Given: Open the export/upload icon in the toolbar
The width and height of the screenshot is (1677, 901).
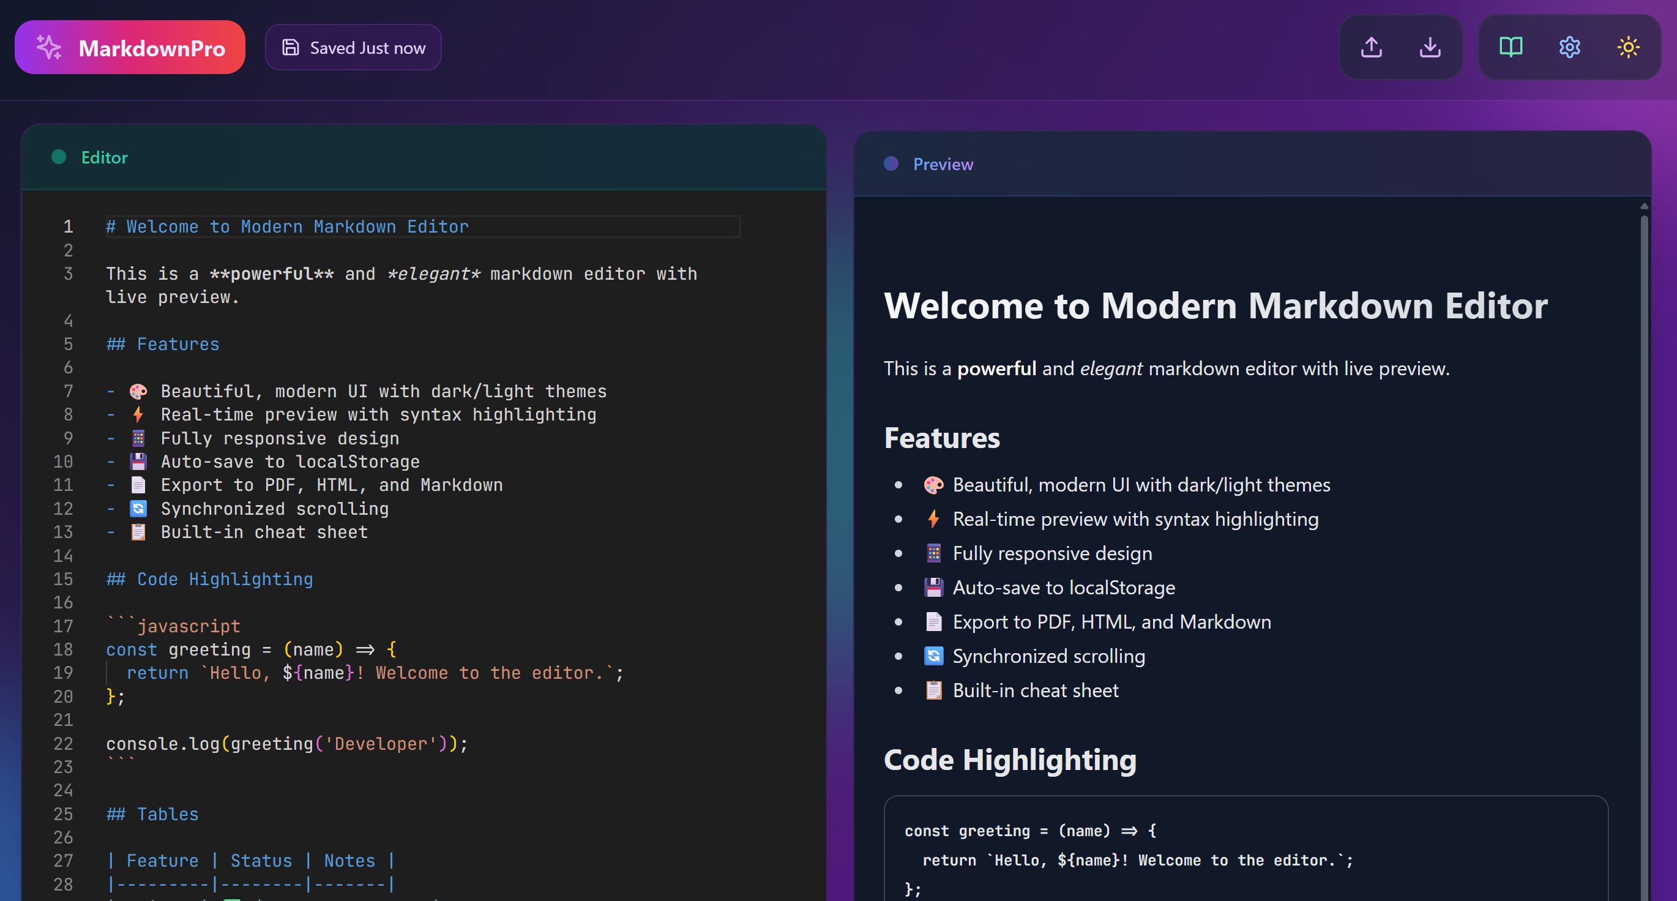Looking at the screenshot, I should tap(1371, 47).
